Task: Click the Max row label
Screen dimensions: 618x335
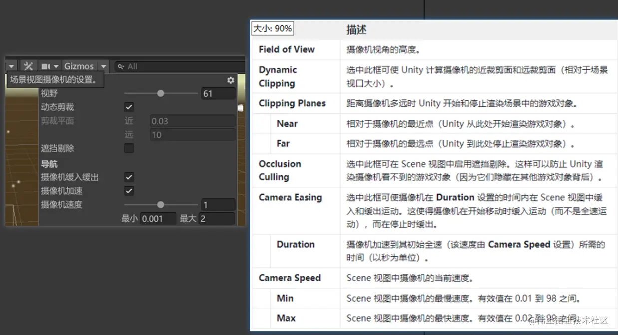Action: pyautogui.click(x=286, y=318)
